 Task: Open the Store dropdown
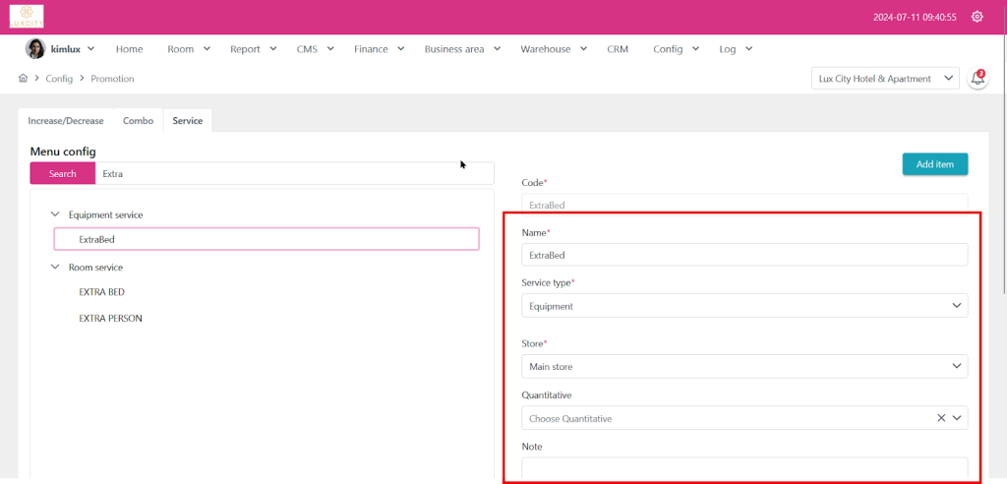pos(743,367)
